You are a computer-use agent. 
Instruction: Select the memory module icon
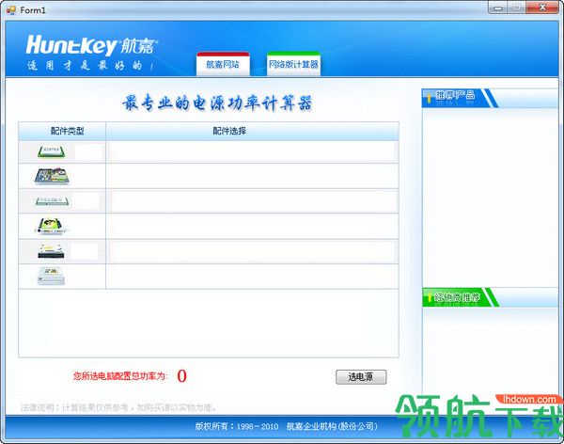pos(51,201)
